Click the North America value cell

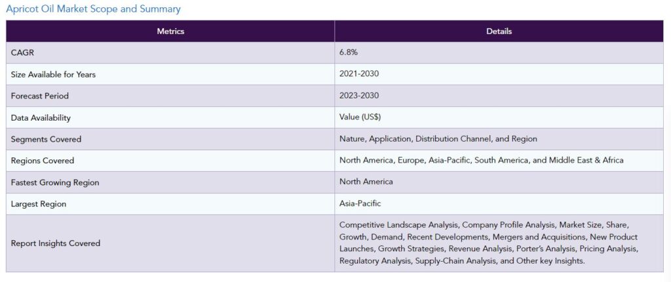coord(499,182)
